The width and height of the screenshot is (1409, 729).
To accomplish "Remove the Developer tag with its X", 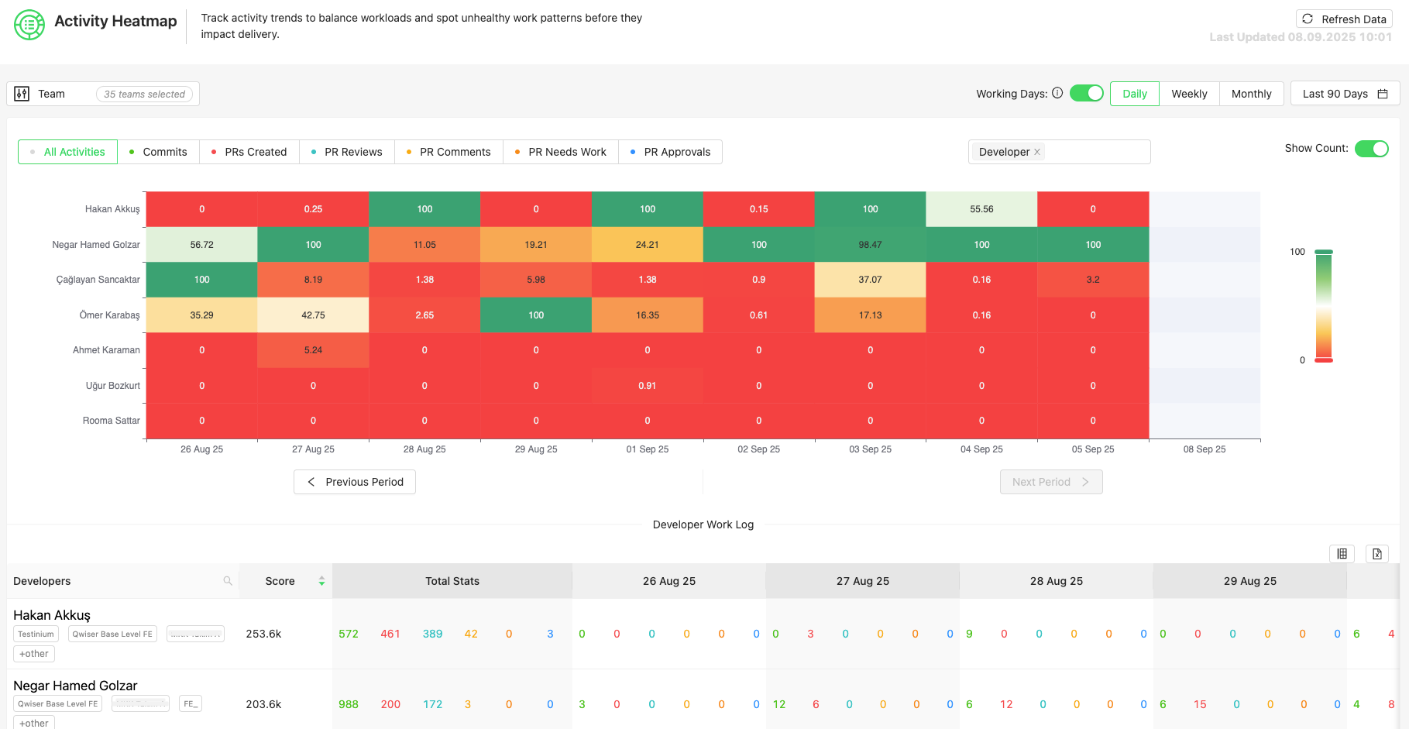I will (x=1037, y=152).
